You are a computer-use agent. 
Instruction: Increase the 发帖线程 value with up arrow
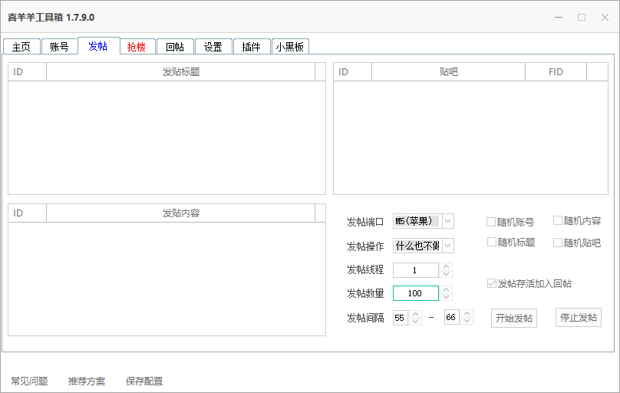pos(447,266)
